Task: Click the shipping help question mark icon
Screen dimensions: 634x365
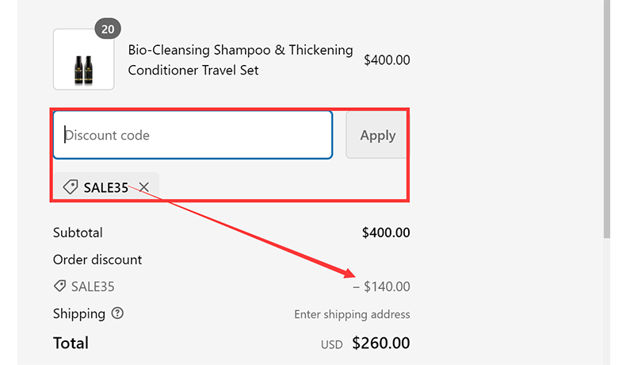Action: click(x=117, y=313)
